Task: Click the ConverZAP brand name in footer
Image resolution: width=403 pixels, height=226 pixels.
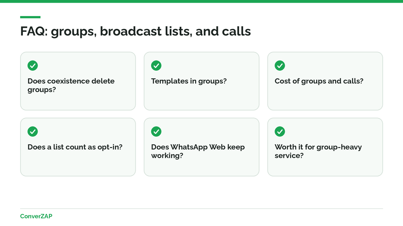Action: (36, 216)
